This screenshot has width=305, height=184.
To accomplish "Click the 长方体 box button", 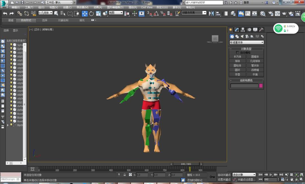I will [237, 57].
